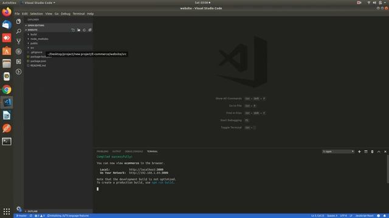Switch to the OUTPUT tab
Viewport: 389px width, 218px height.
coord(117,151)
